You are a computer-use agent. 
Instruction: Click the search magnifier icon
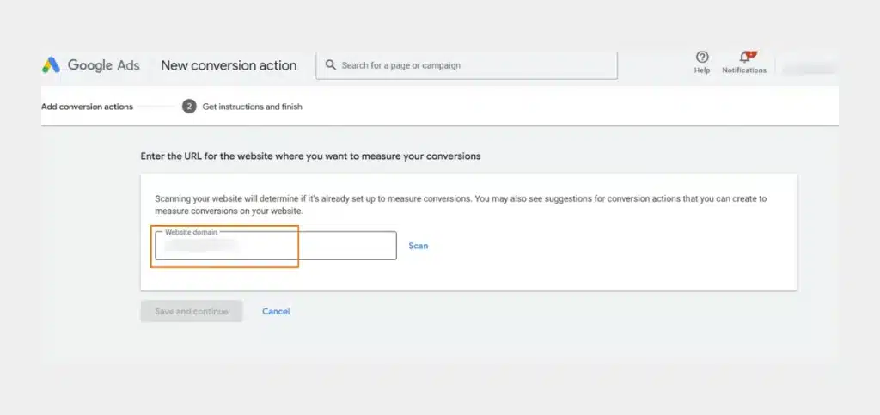pyautogui.click(x=331, y=65)
